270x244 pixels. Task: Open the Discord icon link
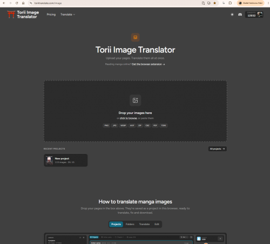[240, 15]
